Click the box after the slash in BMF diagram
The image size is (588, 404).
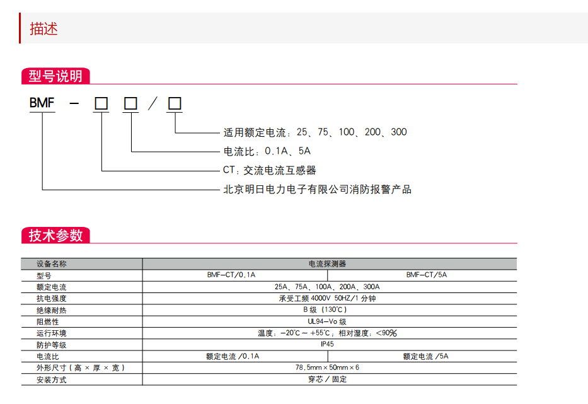(175, 103)
